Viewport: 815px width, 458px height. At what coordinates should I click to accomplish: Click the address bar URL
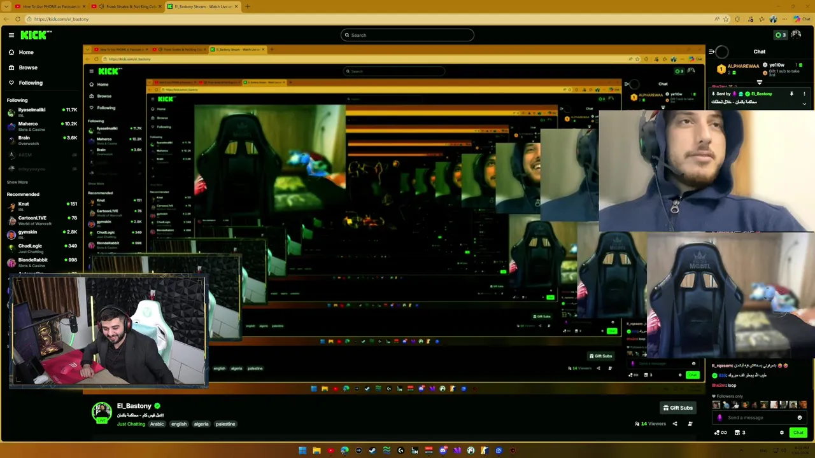pyautogui.click(x=62, y=19)
